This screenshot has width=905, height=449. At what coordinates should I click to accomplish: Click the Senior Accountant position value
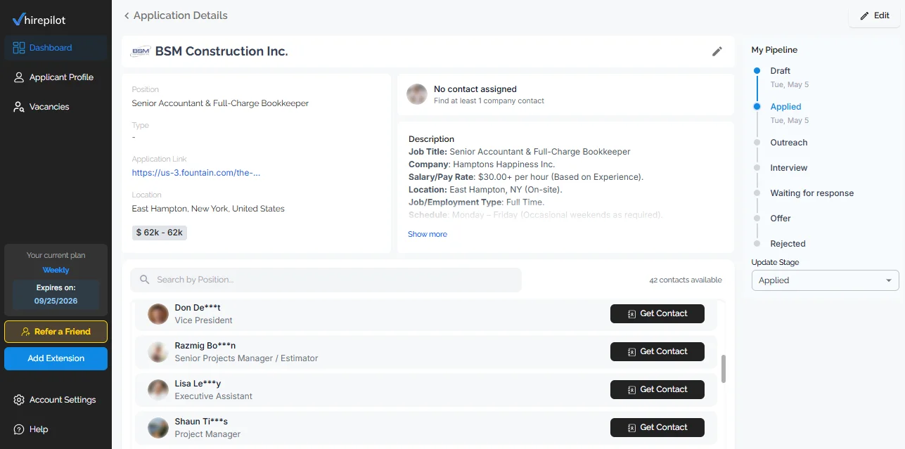(x=220, y=103)
